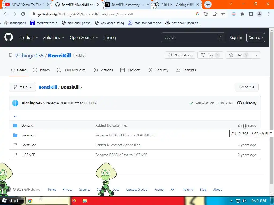The height and width of the screenshot is (205, 274).
Task: Click the LICENSE file icon
Action: (15, 155)
